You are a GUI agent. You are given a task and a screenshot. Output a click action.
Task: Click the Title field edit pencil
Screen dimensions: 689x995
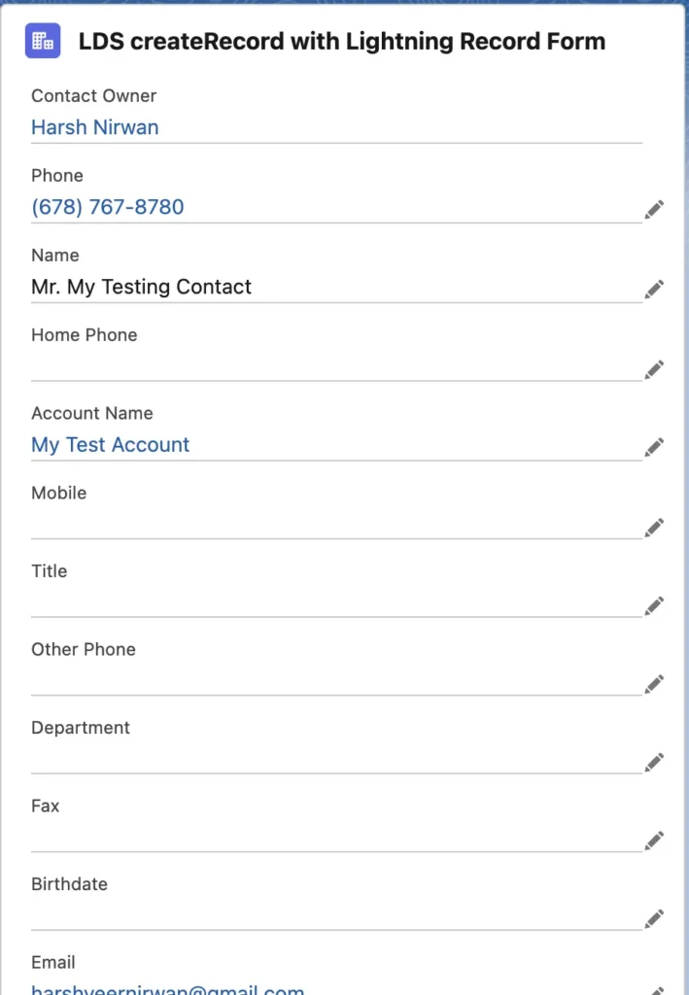click(654, 605)
